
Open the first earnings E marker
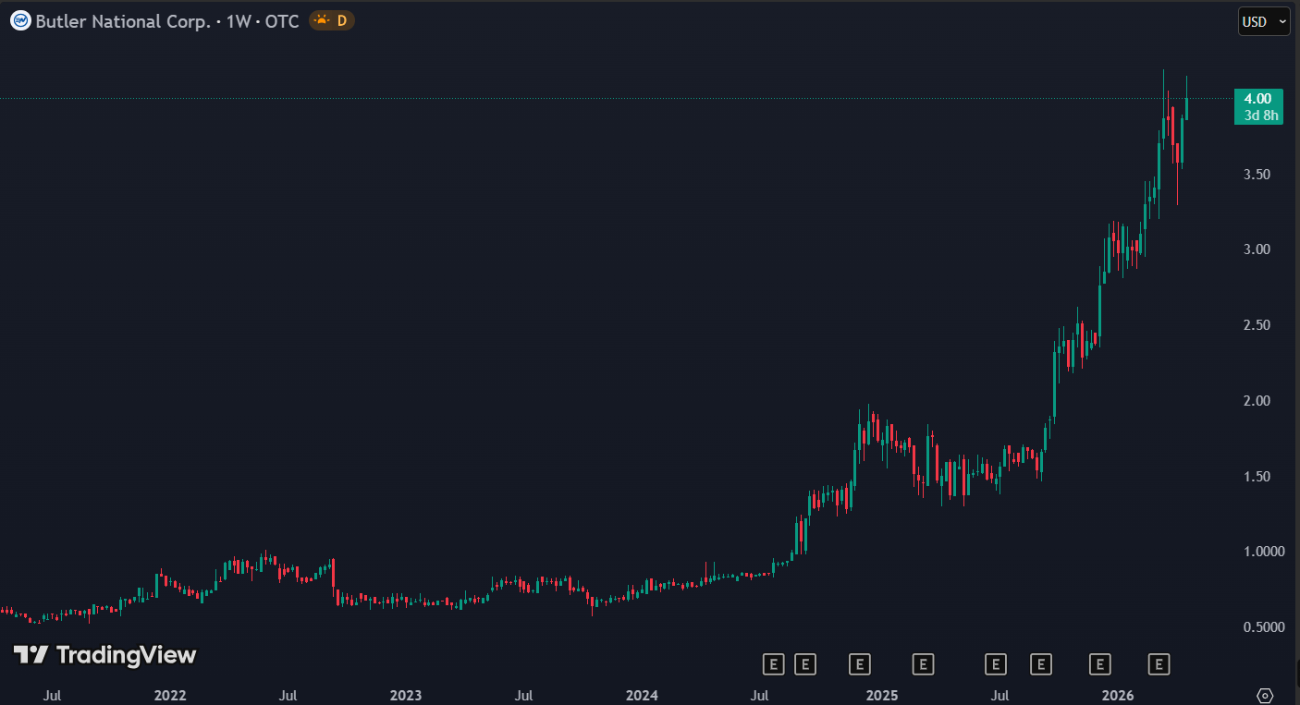(x=773, y=663)
